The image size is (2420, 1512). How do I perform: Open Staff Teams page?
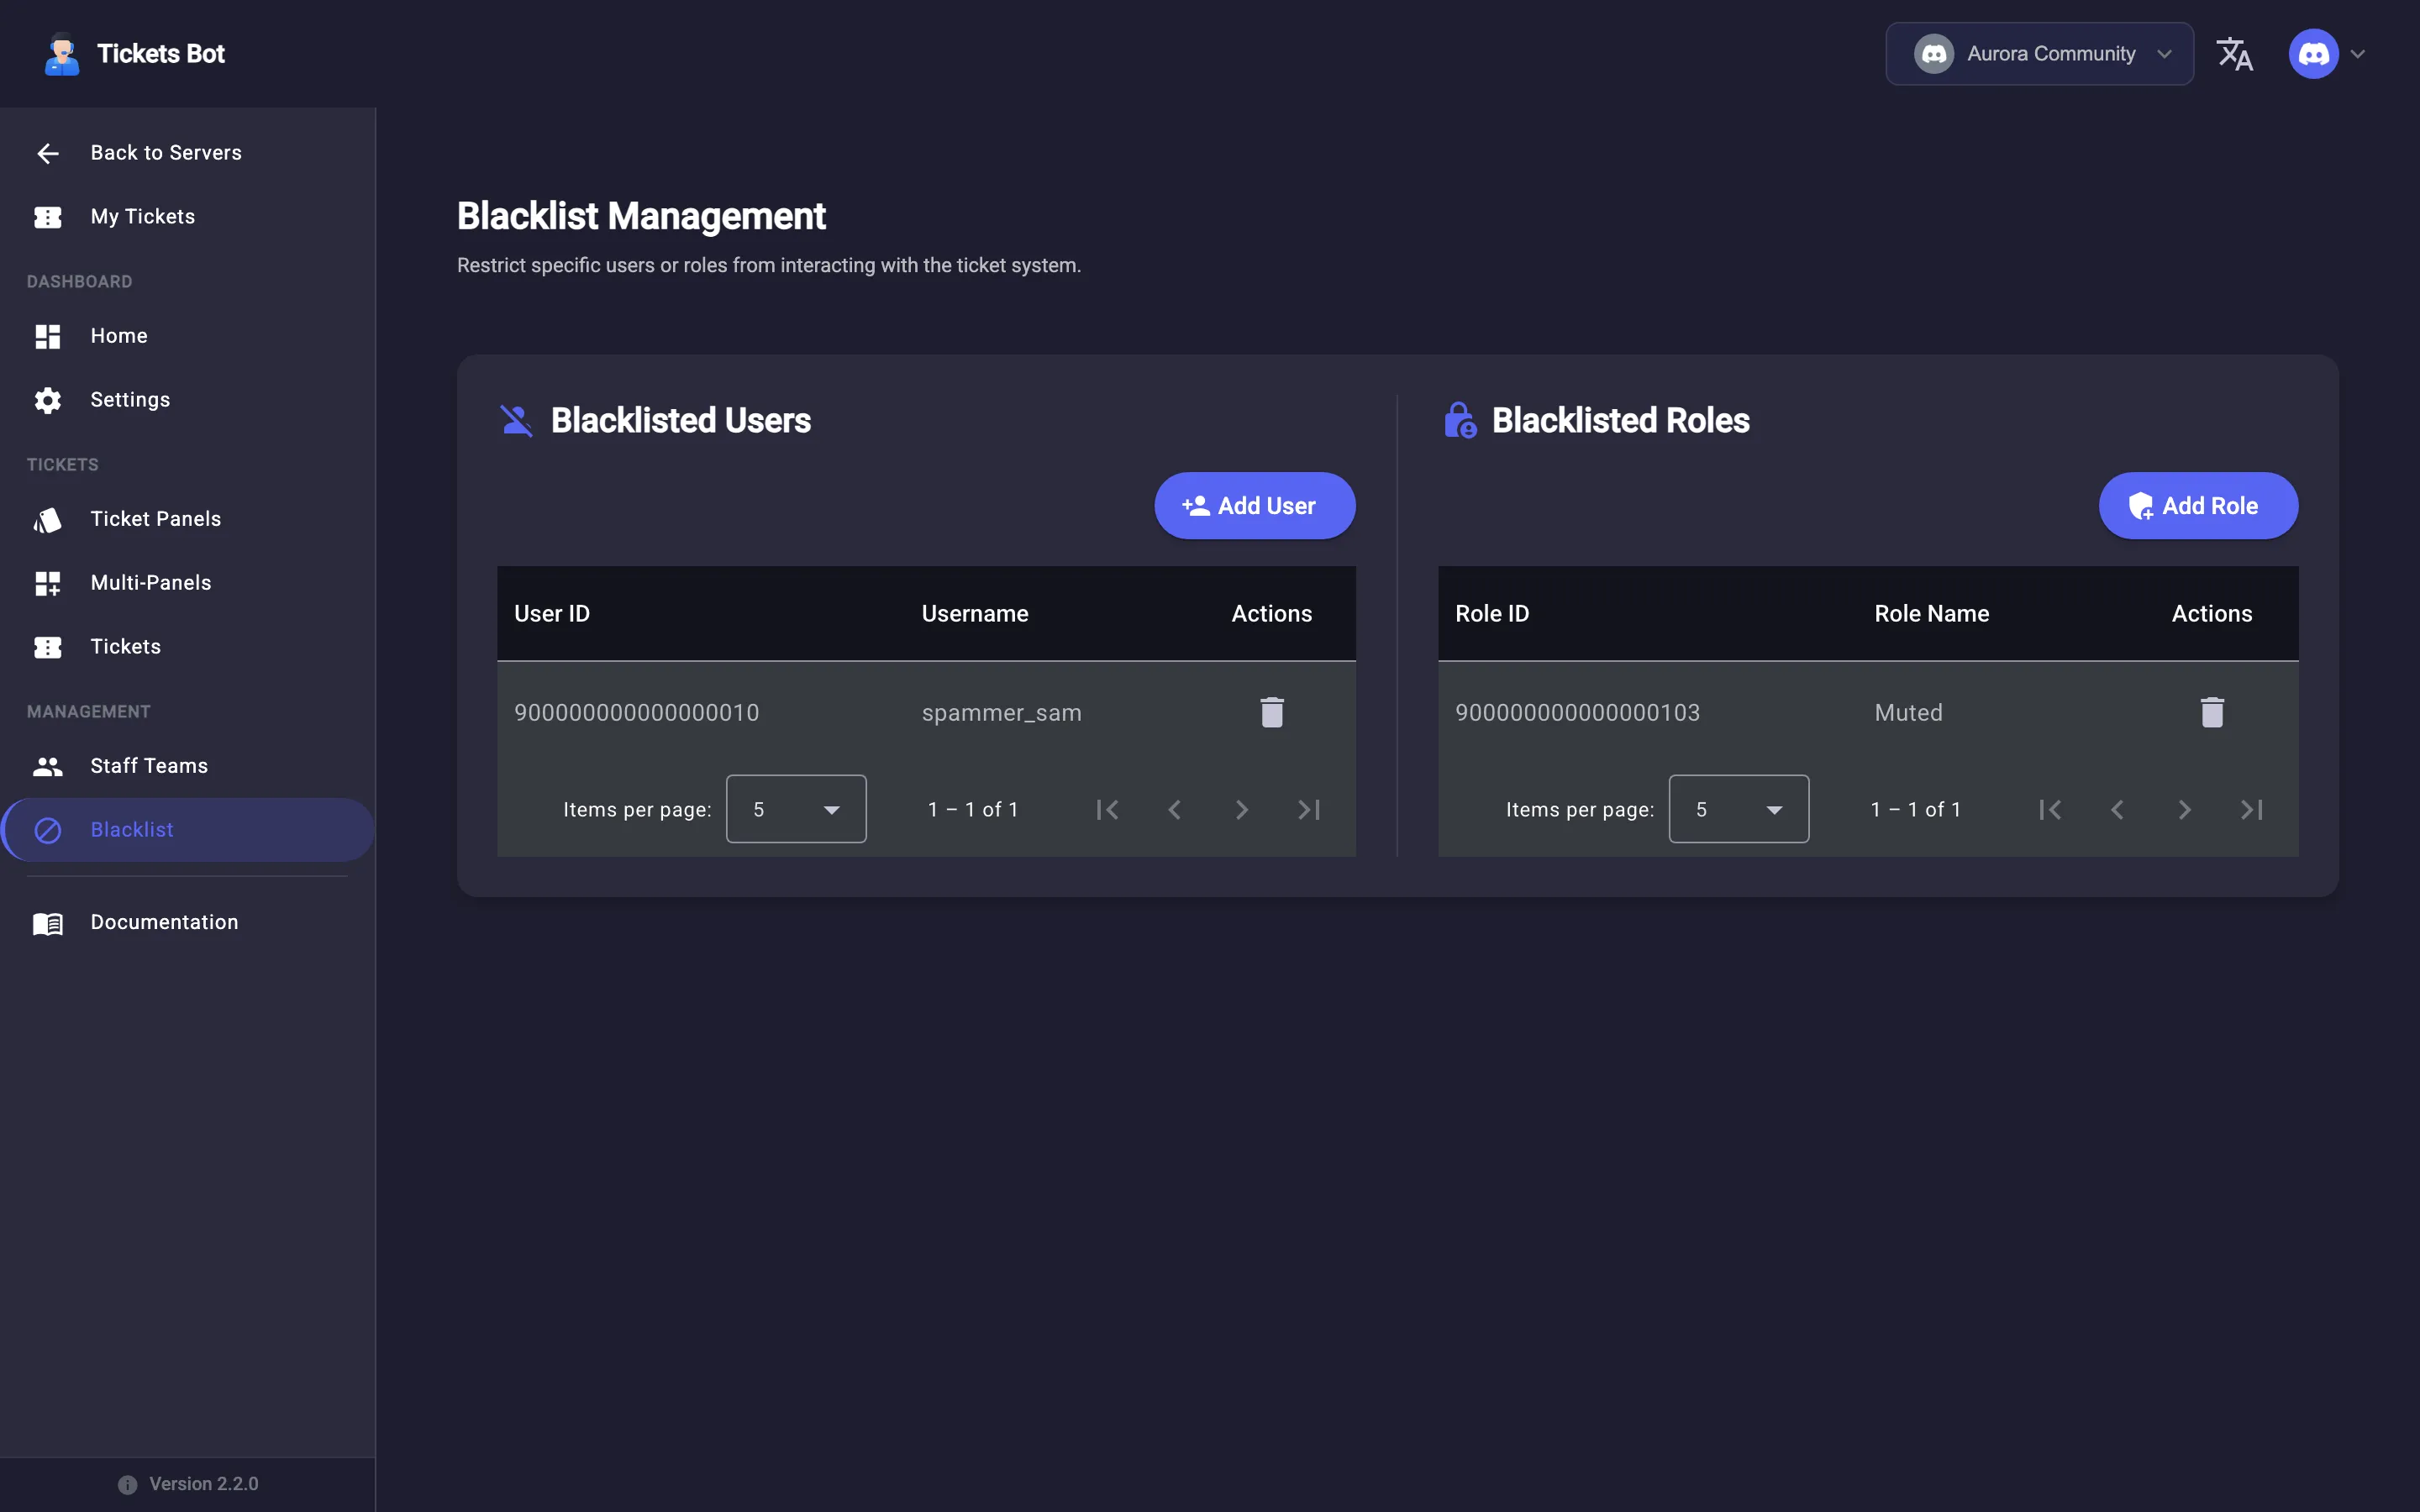click(x=188, y=766)
